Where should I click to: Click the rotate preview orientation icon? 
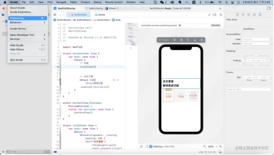pyautogui.click(x=188, y=40)
